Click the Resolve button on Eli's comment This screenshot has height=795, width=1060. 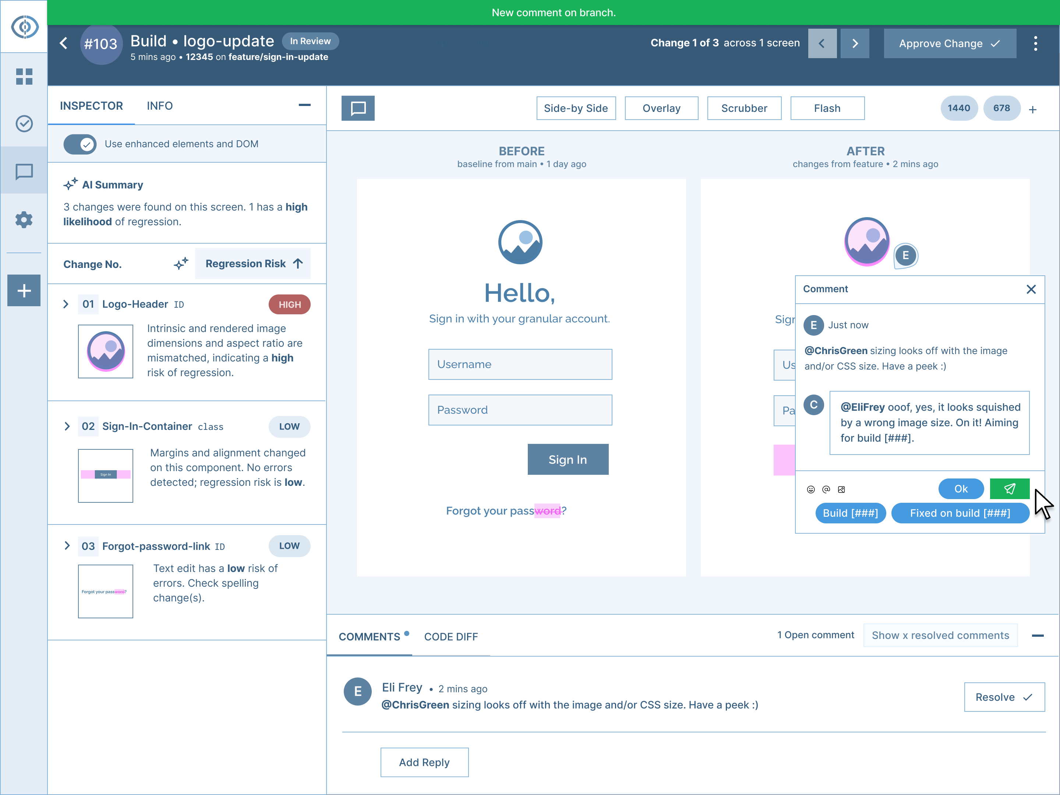click(1004, 697)
